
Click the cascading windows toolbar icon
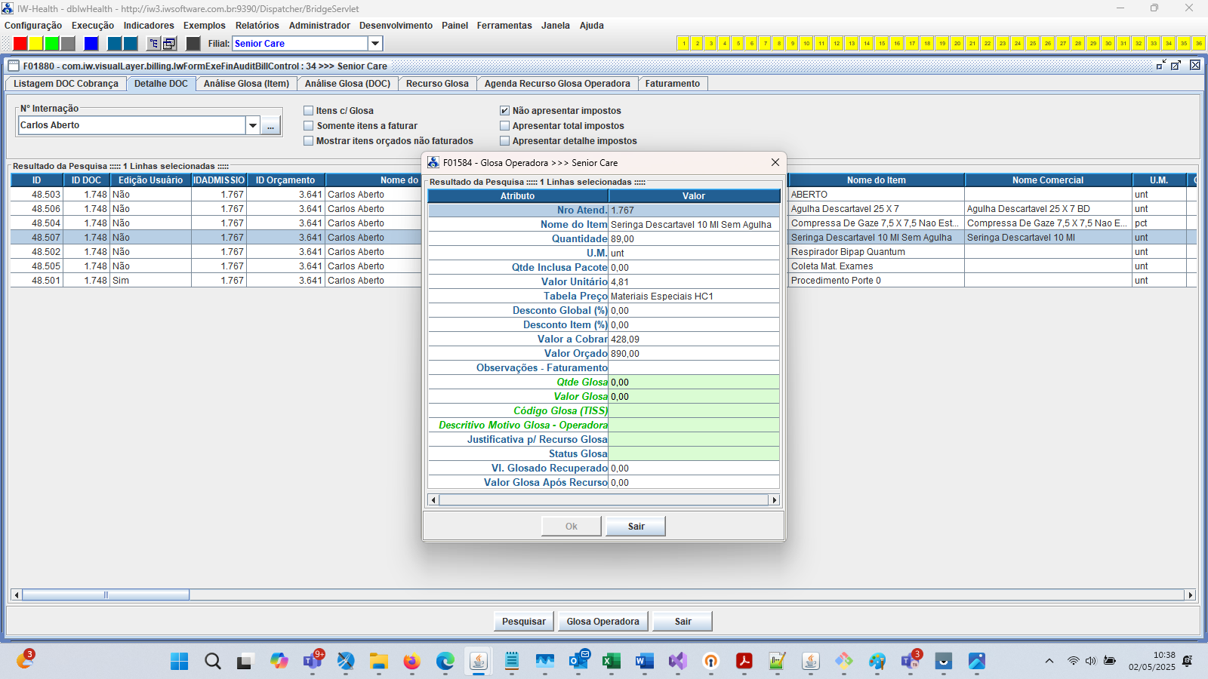(170, 44)
